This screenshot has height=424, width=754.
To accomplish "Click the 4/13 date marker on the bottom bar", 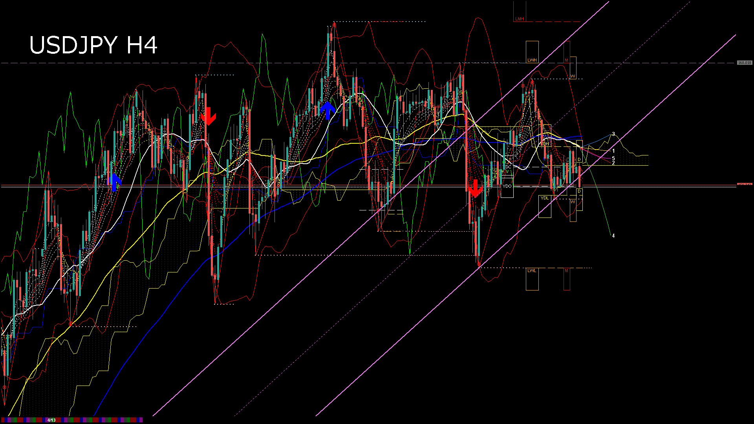I will (x=51, y=420).
